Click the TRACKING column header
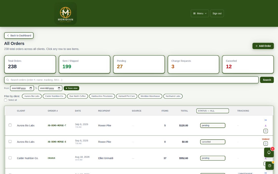 pos(243,111)
